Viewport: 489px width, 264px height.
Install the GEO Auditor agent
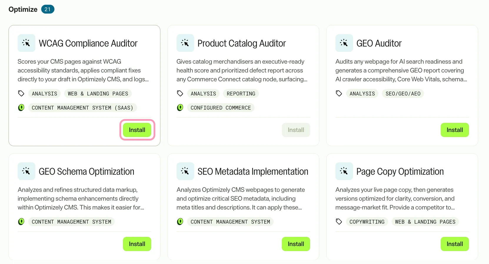coord(455,130)
